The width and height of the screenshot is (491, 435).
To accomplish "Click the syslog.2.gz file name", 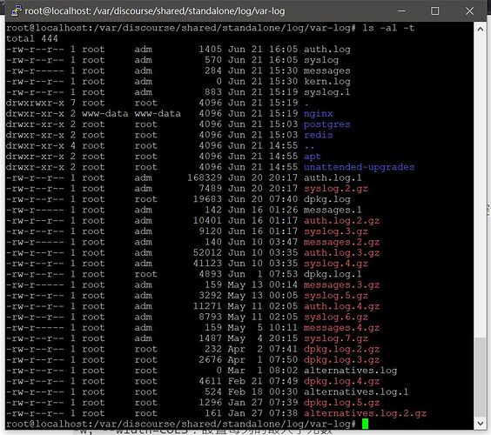I will [336, 189].
